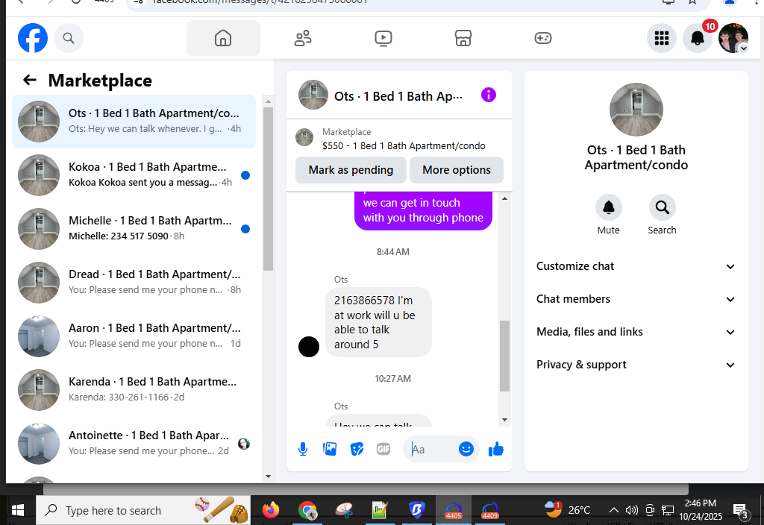Click chat messages scrollbar down arrow
The width and height of the screenshot is (764, 525).
[505, 420]
